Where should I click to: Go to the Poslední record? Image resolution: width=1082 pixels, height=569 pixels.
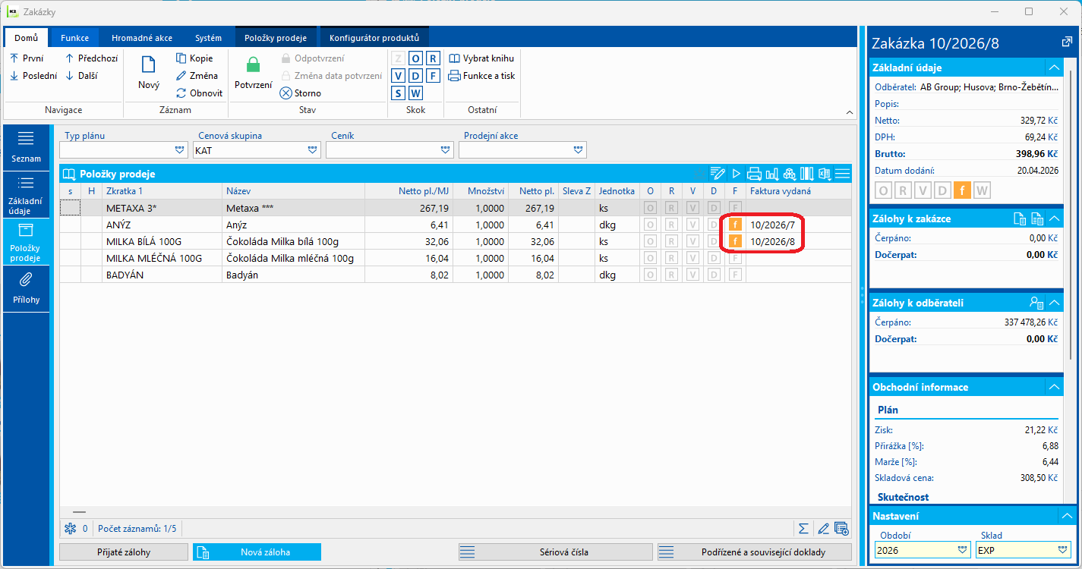click(x=33, y=76)
